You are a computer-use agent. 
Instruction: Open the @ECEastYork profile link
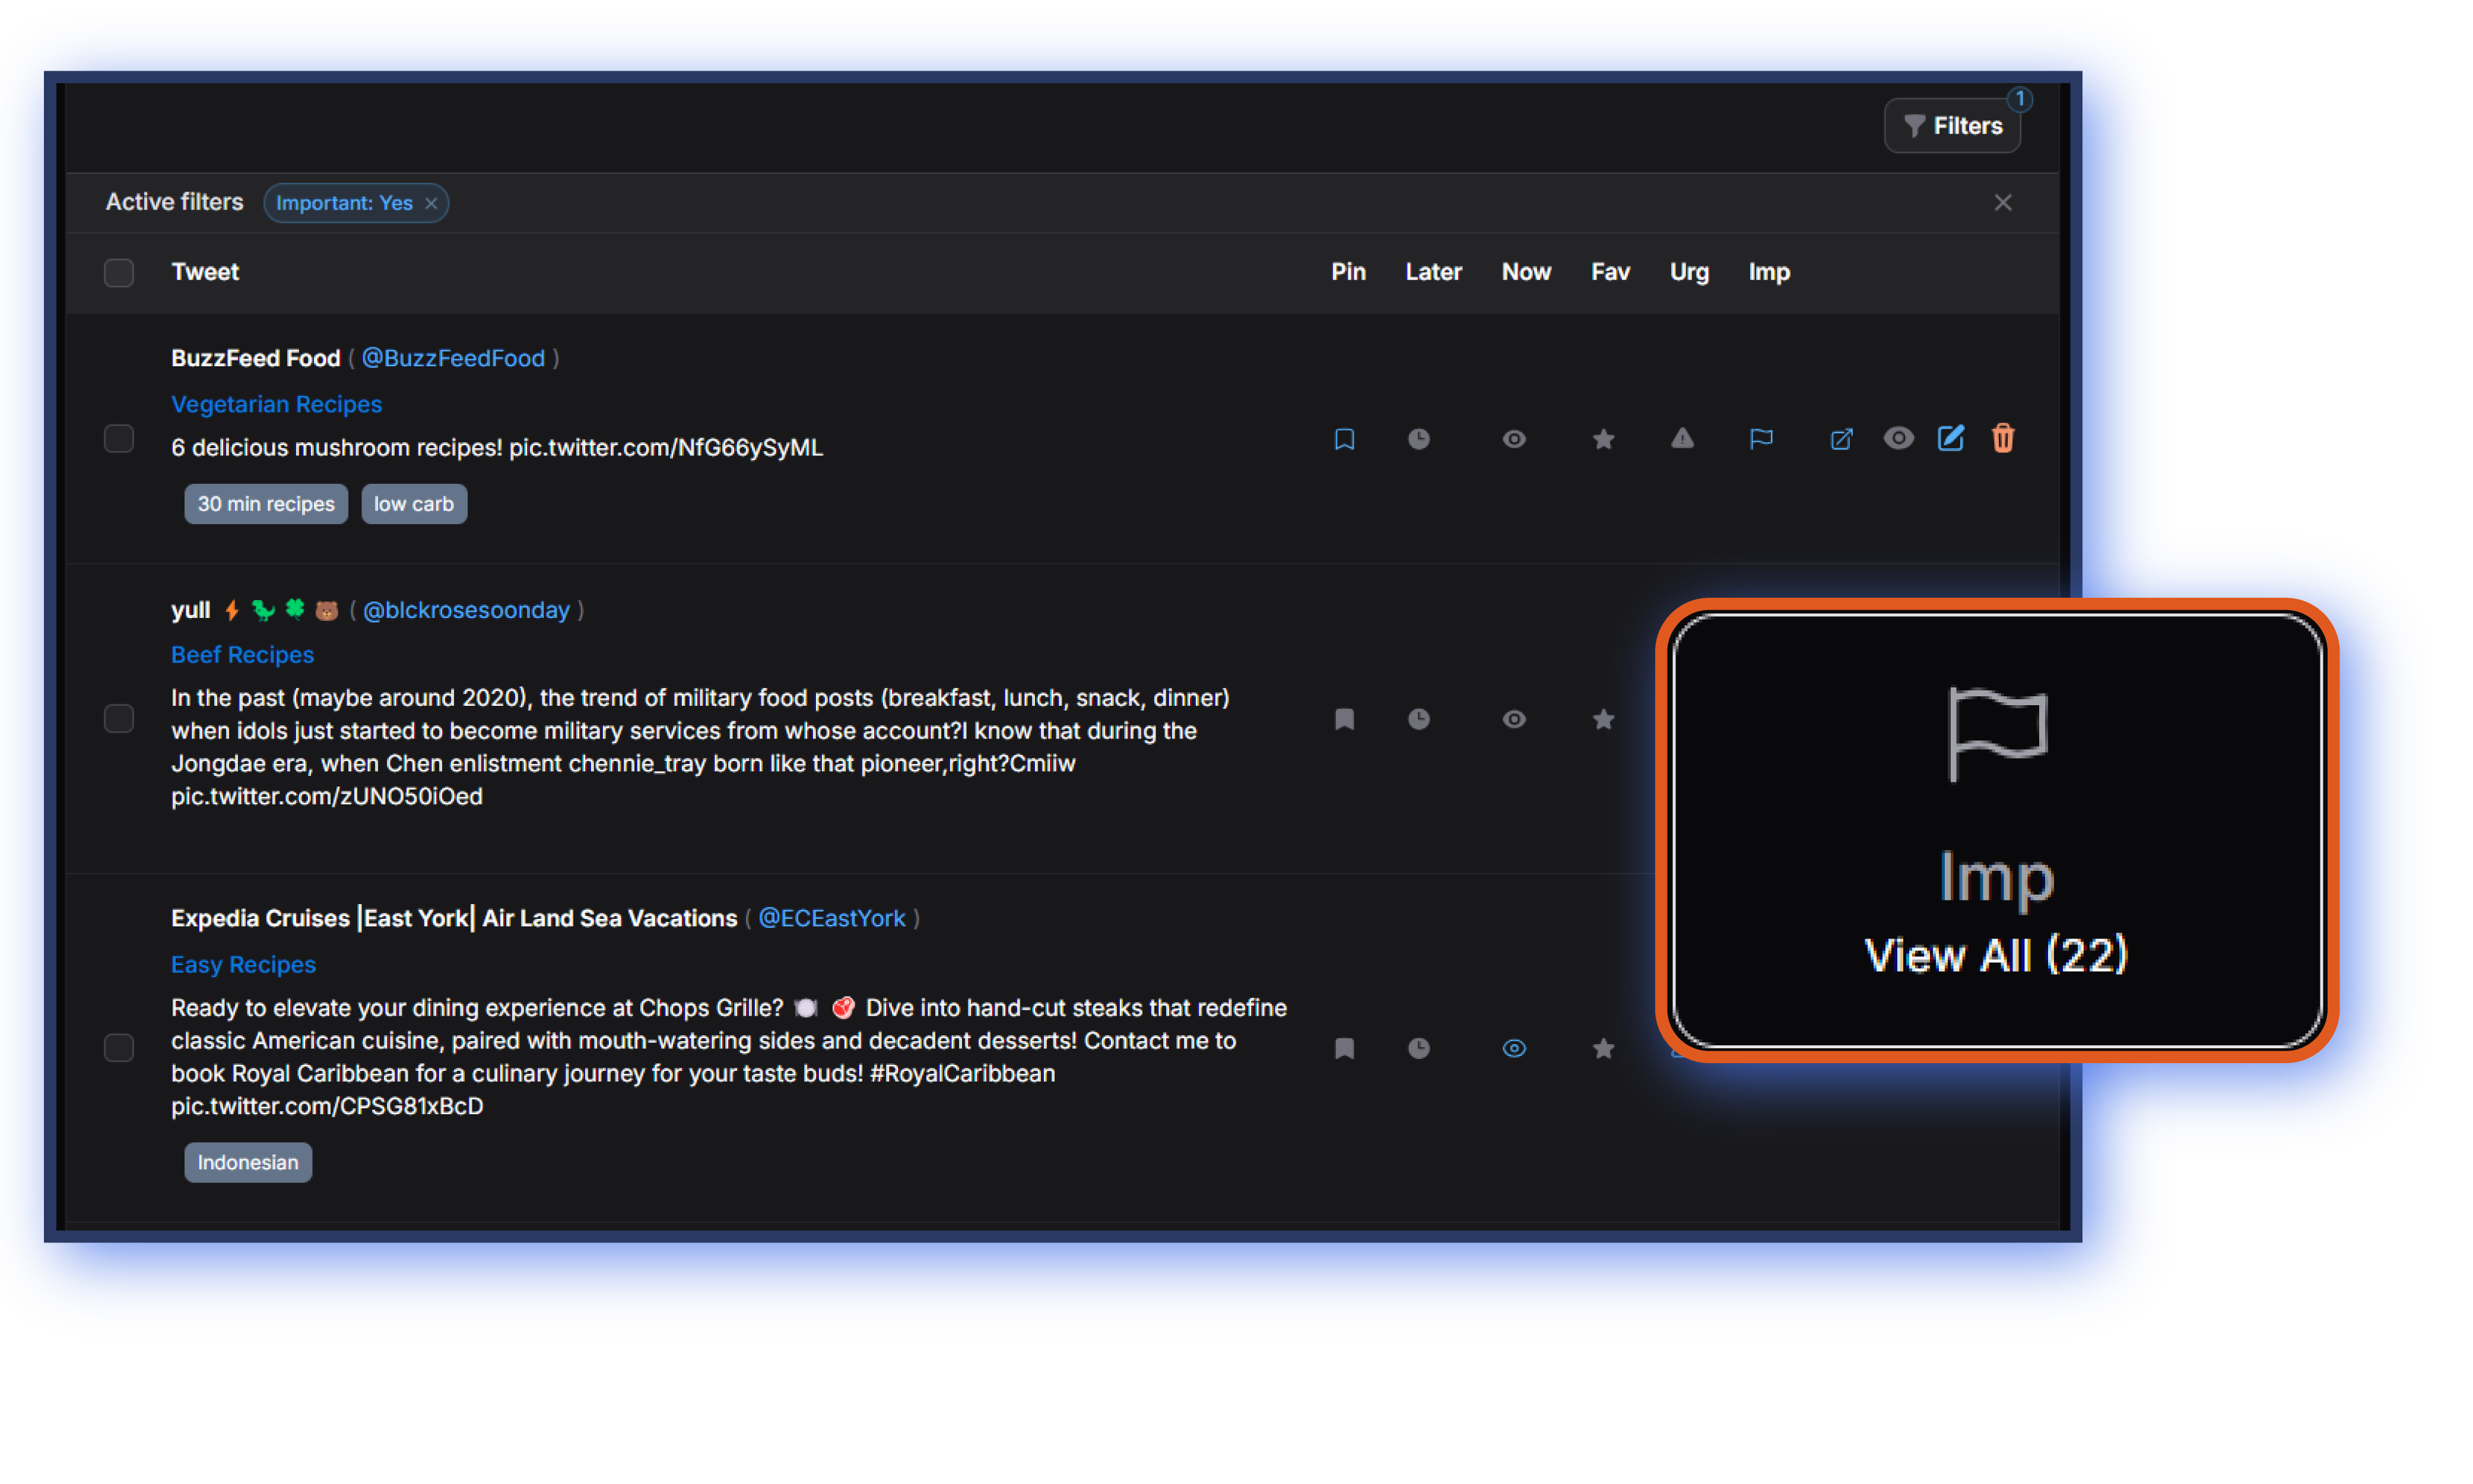pyautogui.click(x=831, y=918)
